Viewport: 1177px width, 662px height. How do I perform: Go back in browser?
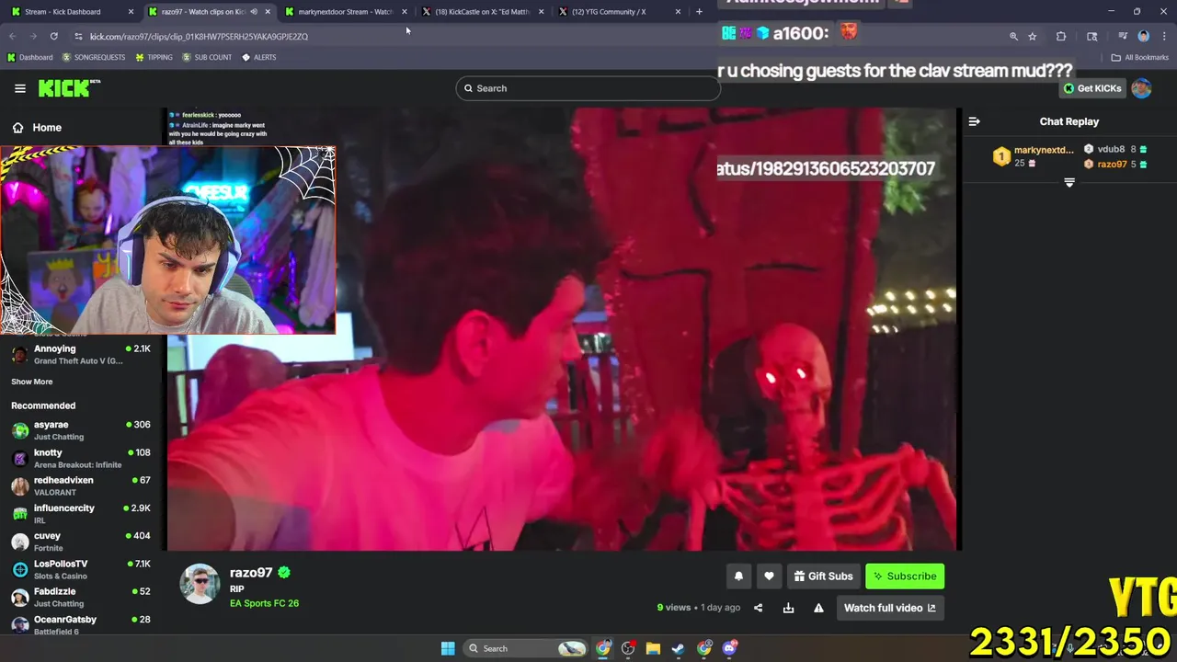coord(13,36)
